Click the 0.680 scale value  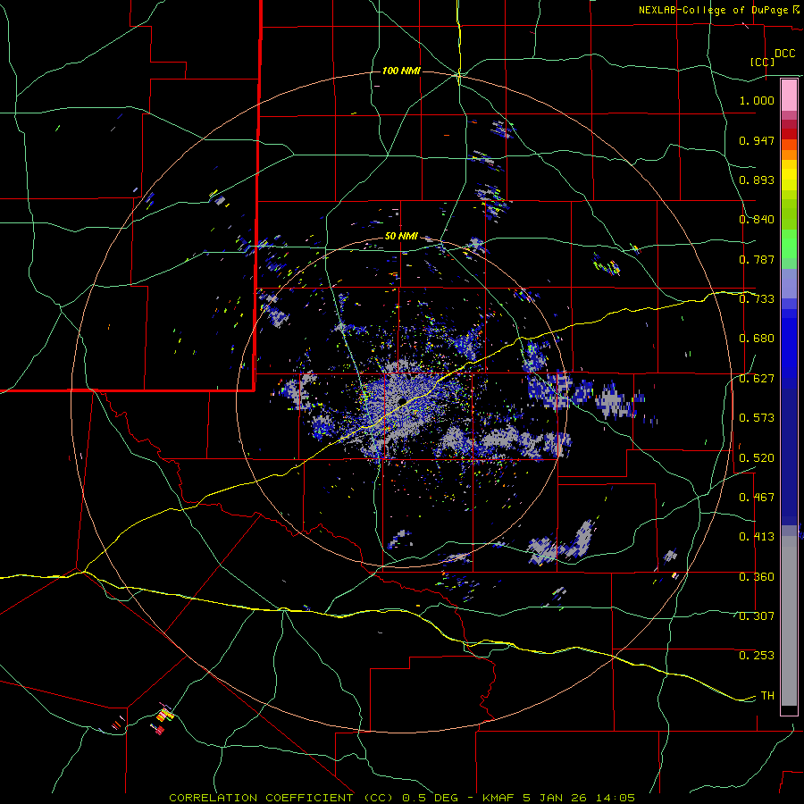coord(757,339)
